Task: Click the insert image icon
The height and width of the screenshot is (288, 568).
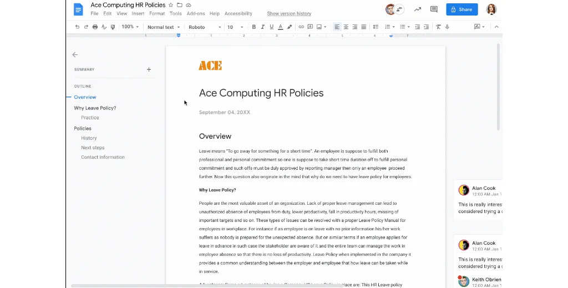Action: click(x=319, y=27)
